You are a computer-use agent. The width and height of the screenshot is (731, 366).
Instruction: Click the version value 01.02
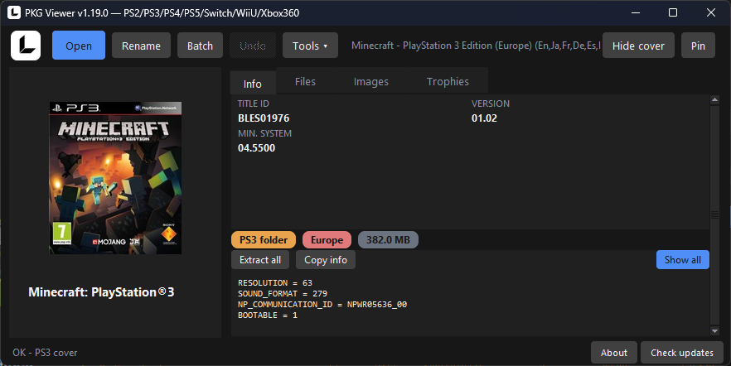[484, 118]
